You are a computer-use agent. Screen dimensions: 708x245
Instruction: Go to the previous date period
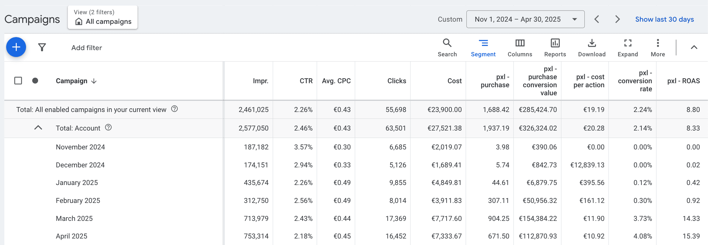pyautogui.click(x=597, y=19)
